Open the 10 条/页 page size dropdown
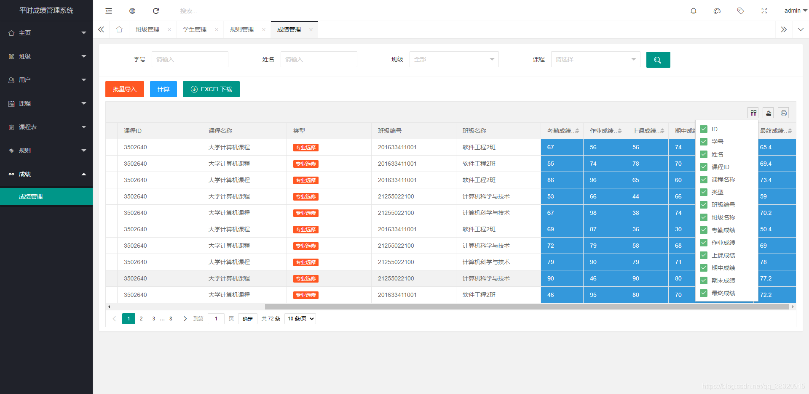809x394 pixels. coord(300,319)
